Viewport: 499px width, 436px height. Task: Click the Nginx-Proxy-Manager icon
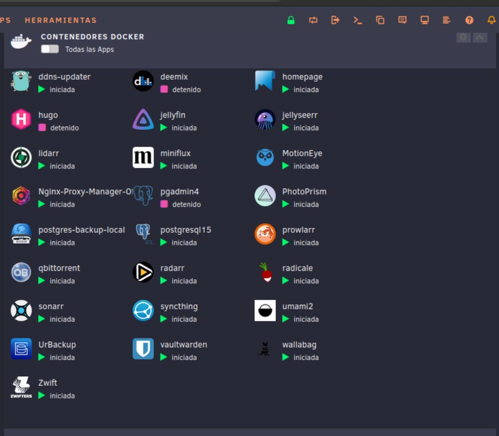click(21, 195)
